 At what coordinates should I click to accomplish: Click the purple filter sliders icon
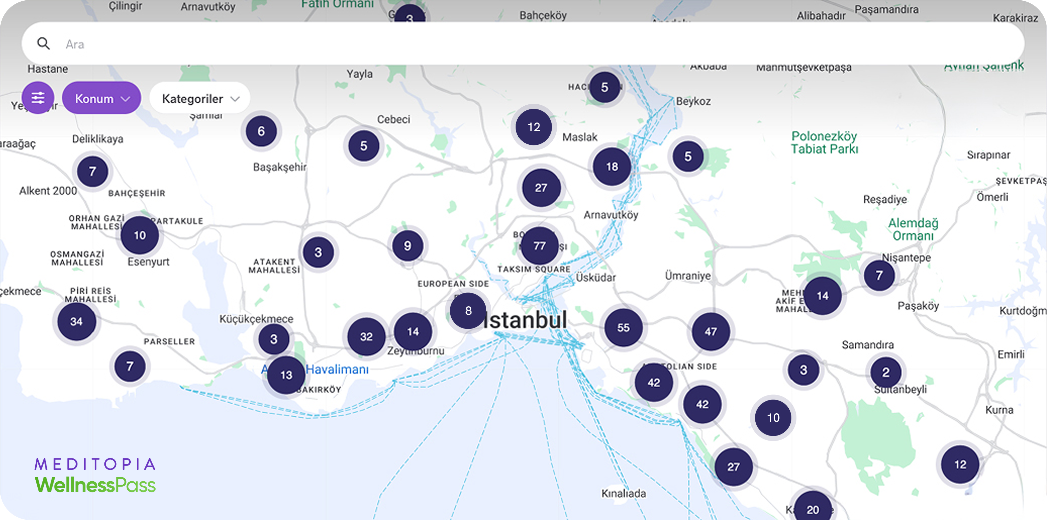[x=38, y=98]
